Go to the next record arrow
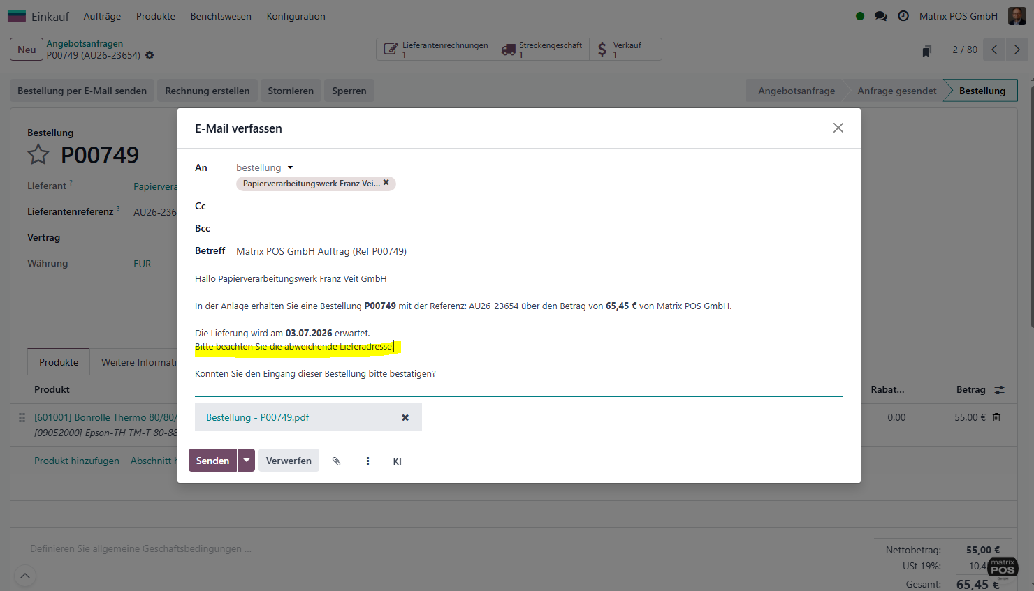The width and height of the screenshot is (1034, 591). click(1017, 50)
